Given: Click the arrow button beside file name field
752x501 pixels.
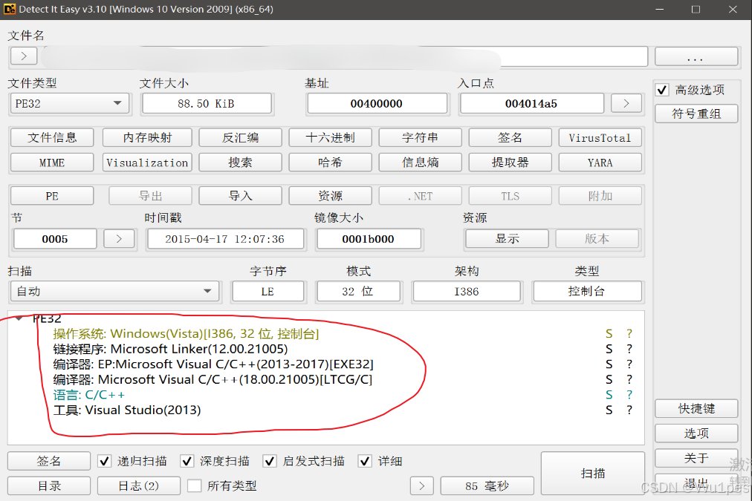Looking at the screenshot, I should [x=24, y=56].
